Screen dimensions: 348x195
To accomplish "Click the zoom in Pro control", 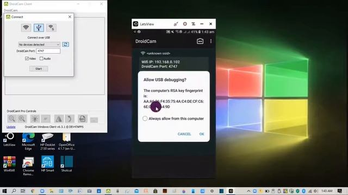I will click(x=22, y=119).
